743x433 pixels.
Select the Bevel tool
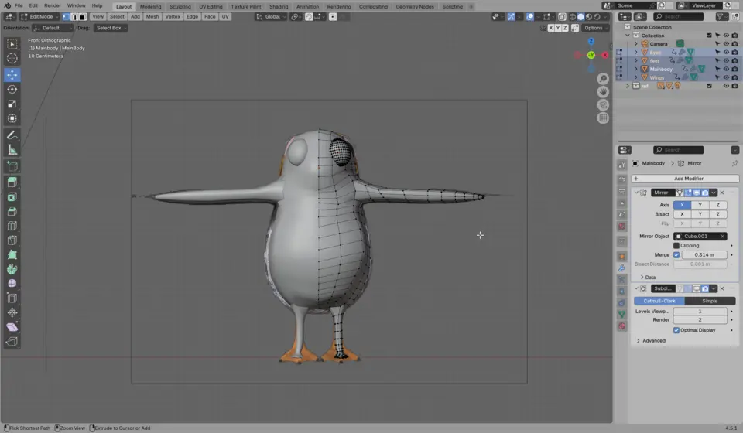[12, 211]
